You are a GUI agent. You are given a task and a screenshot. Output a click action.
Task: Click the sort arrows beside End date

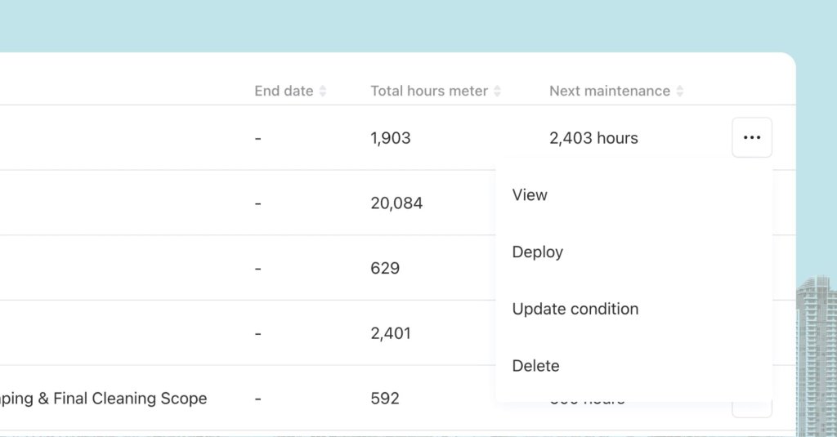point(323,91)
